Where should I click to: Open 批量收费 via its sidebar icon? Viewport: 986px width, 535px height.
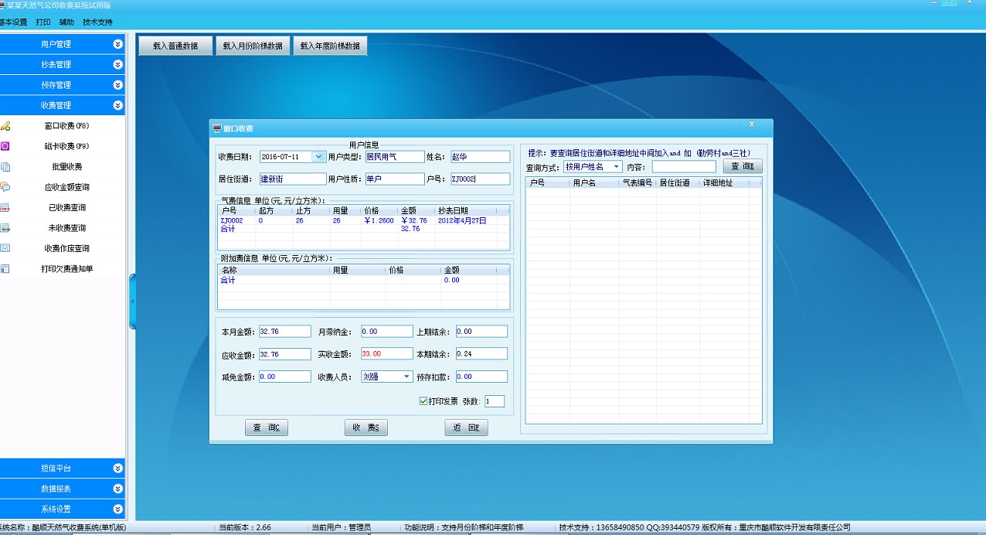tap(5, 166)
